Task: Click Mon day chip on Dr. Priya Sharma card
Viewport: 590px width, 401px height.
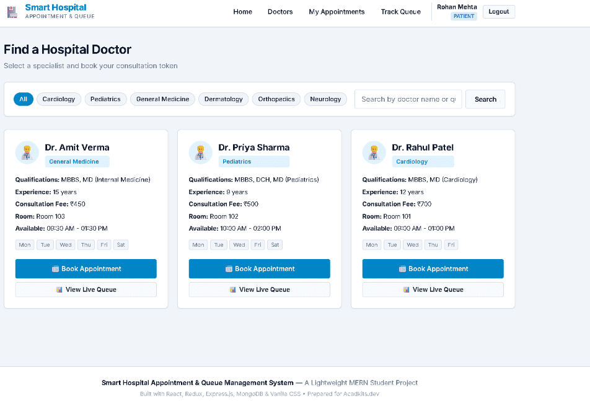Action: pos(198,245)
